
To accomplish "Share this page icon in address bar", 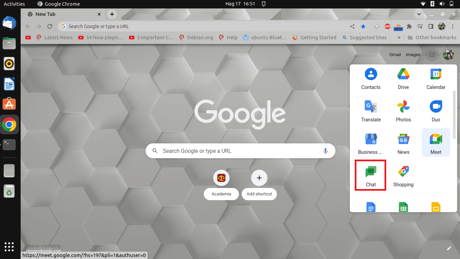I will pos(352,26).
